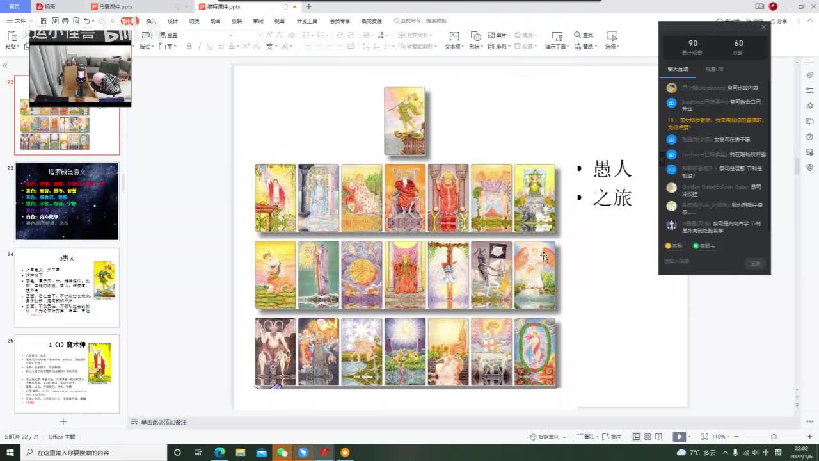Image resolution: width=819 pixels, height=461 pixels.
Task: Click the Select (选择) cursor icon
Action: click(x=612, y=36)
